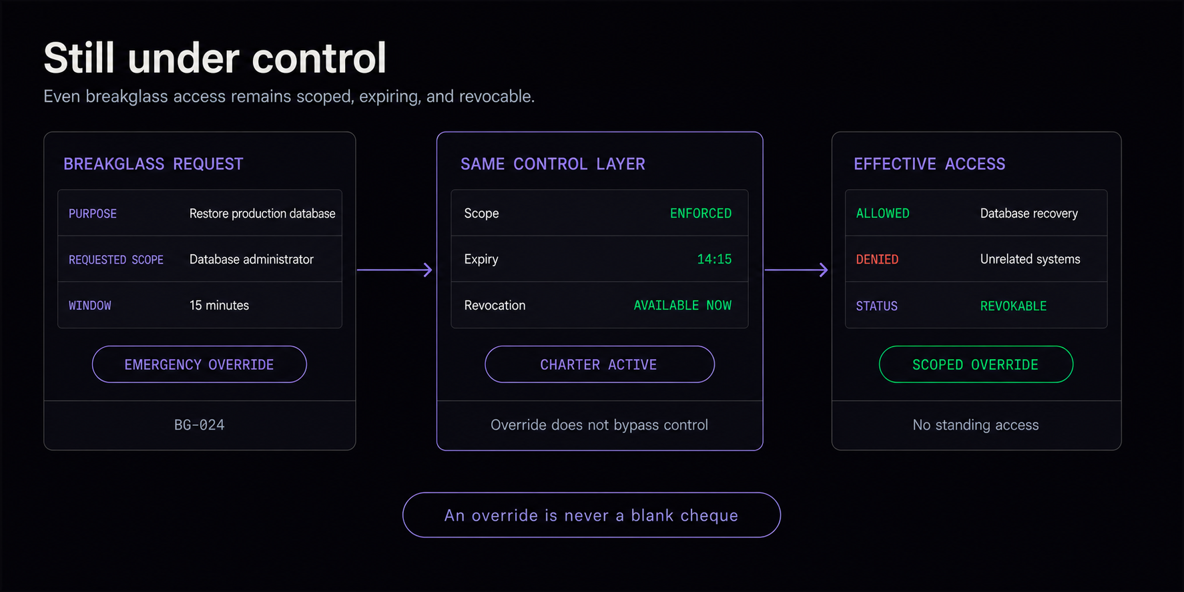
Task: Click the arrow between Breakglass Request and Control Layer
Action: point(395,270)
